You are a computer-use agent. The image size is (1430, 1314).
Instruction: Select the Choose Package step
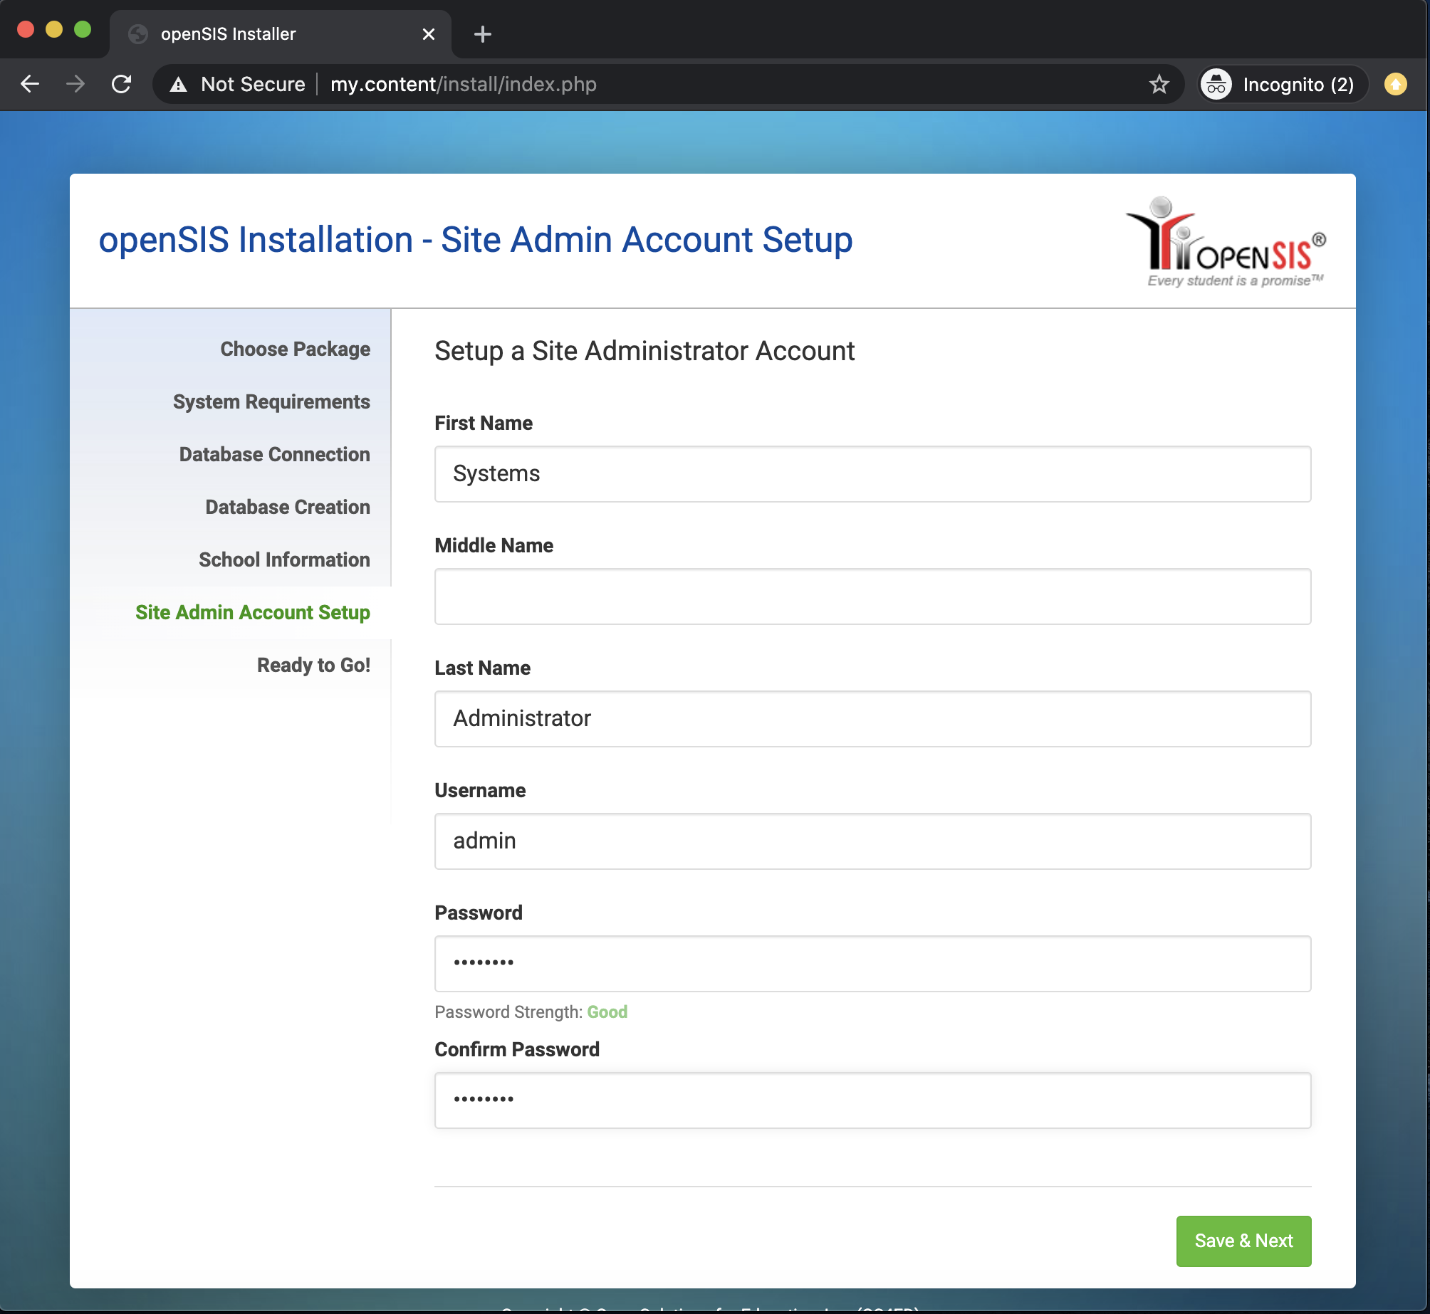tap(295, 349)
